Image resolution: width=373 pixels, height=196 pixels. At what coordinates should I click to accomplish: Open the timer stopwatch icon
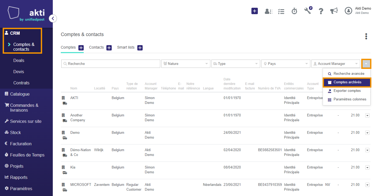[x=294, y=11]
